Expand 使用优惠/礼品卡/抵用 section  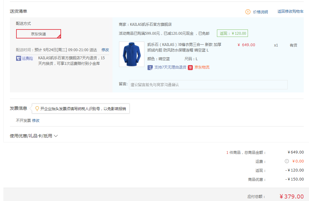click(34, 136)
